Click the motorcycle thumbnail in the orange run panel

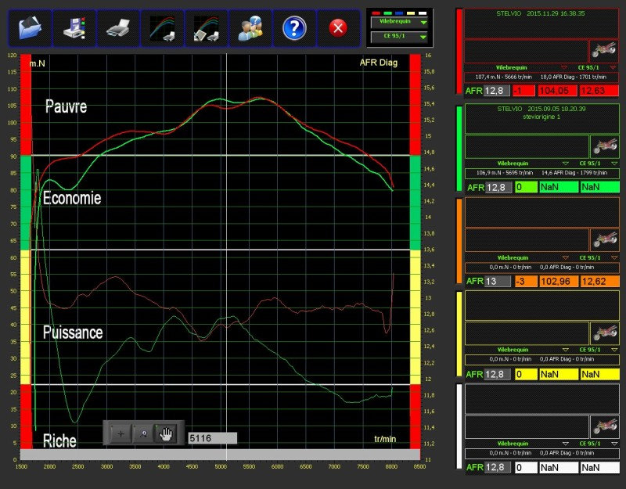[x=604, y=240]
